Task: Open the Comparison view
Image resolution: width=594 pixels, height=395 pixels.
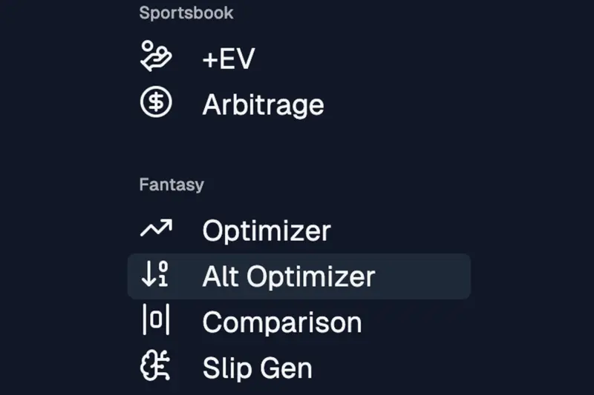Action: (x=281, y=322)
